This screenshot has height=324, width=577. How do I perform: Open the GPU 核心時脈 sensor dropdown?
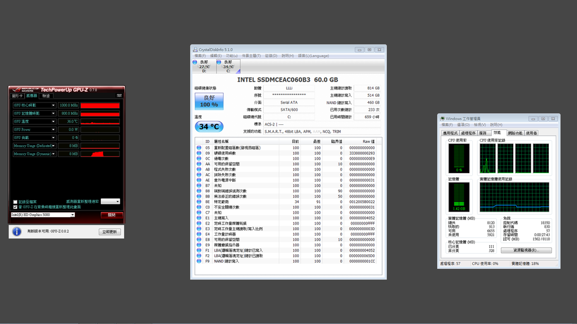point(53,105)
